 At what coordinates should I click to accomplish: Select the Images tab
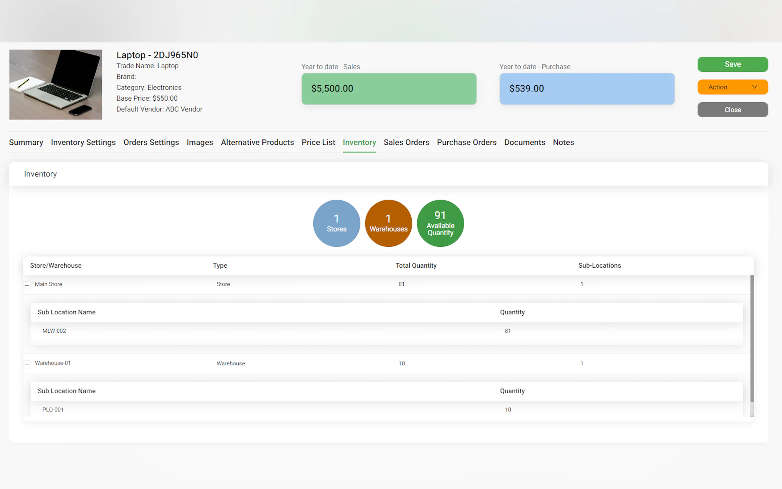click(200, 142)
